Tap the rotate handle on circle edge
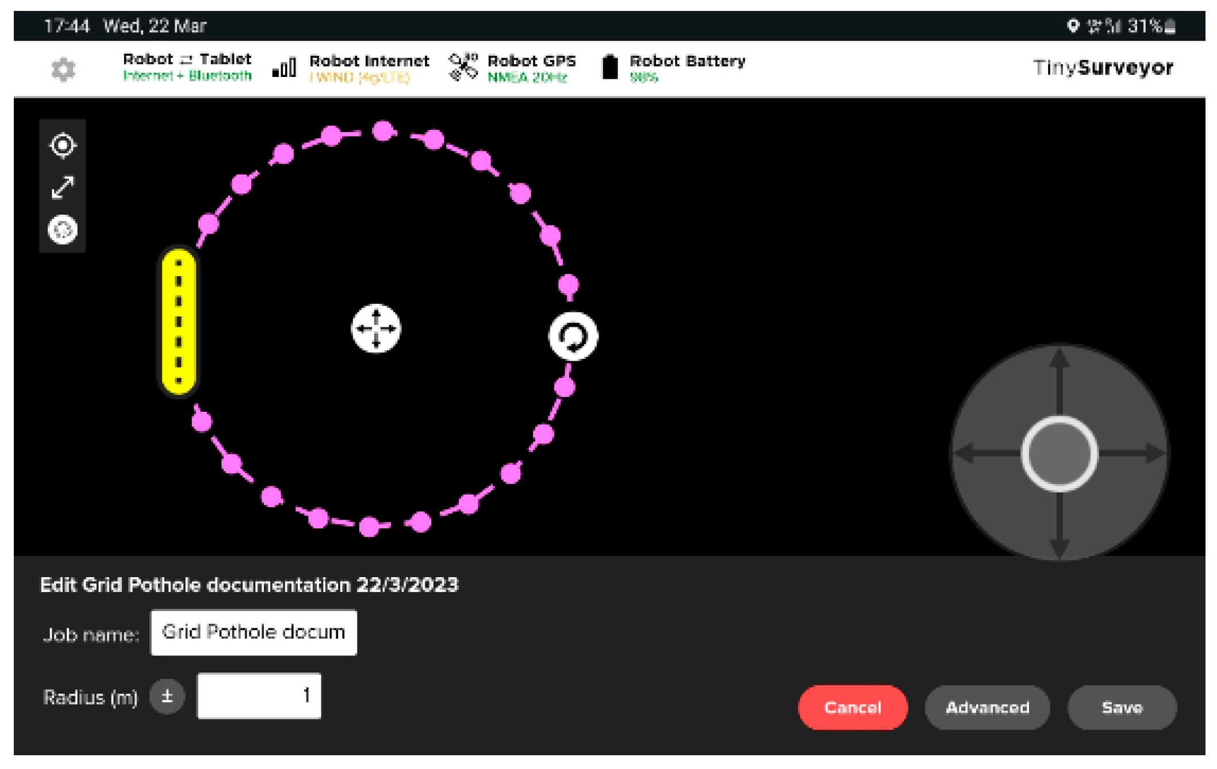 coord(573,337)
